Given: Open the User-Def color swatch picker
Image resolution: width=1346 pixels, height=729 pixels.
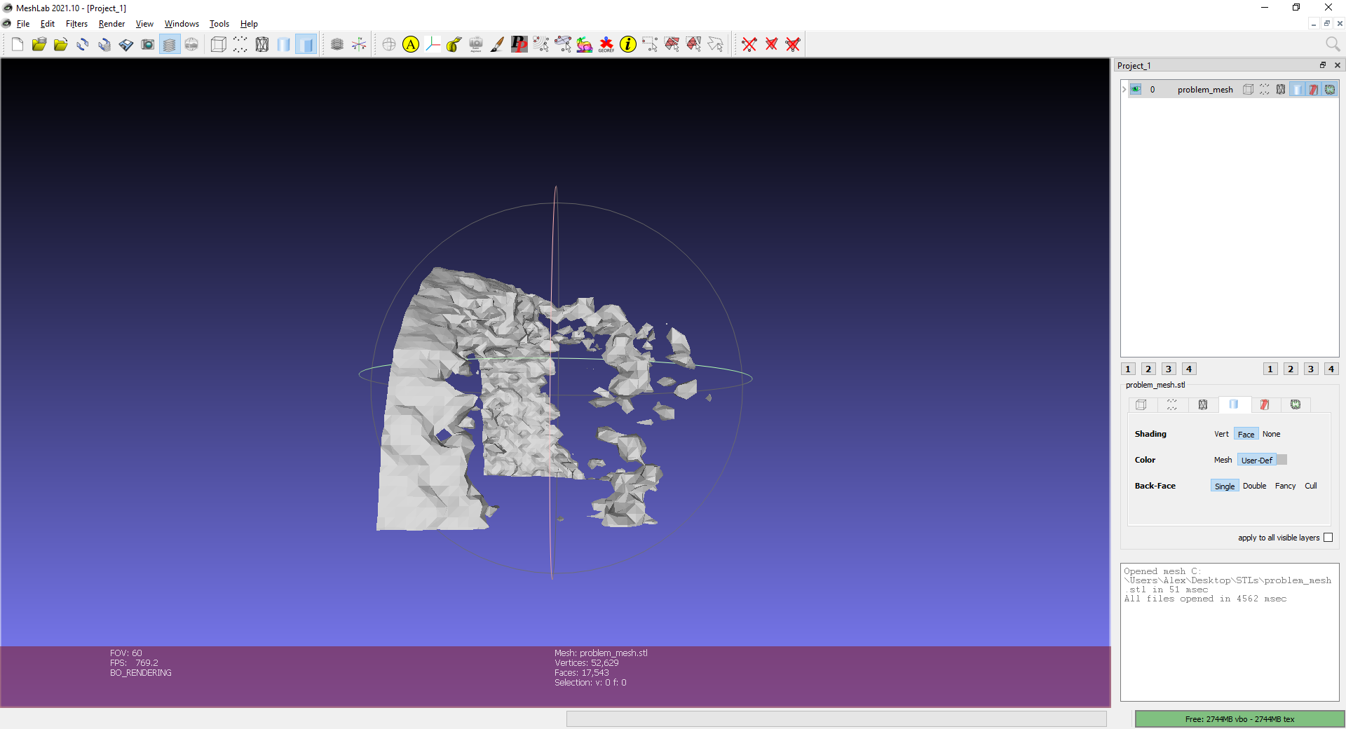Looking at the screenshot, I should (x=1282, y=459).
